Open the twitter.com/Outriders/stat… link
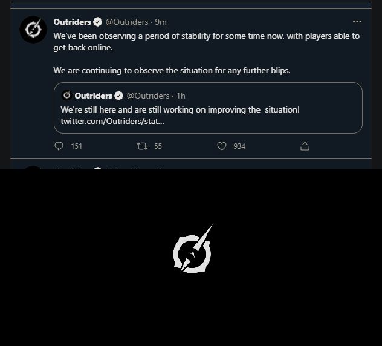The width and height of the screenshot is (382, 346). tap(112, 121)
